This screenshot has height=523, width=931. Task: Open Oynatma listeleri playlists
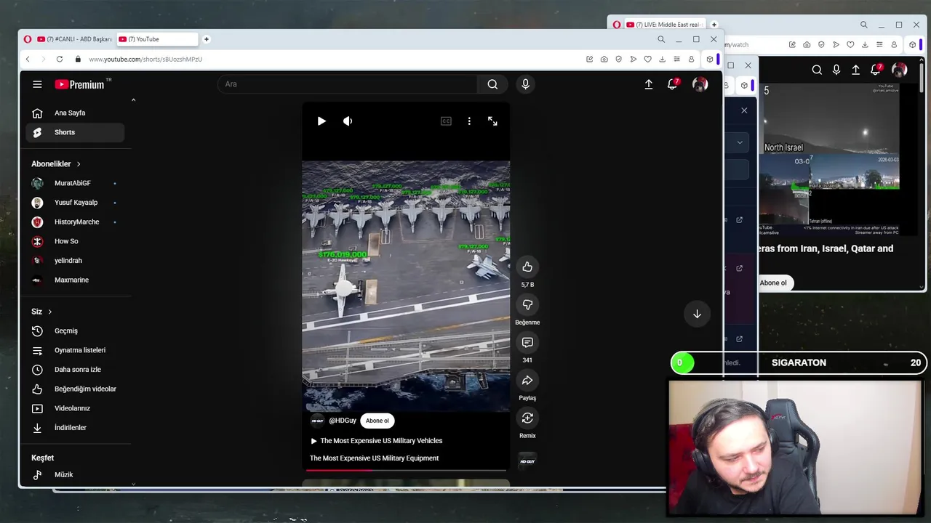tap(76, 350)
